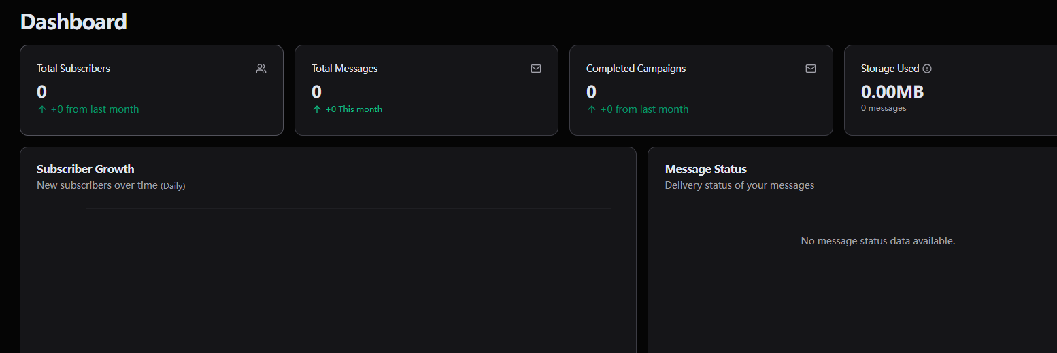Click the '0 messages' text
Image resolution: width=1057 pixels, height=353 pixels.
coord(884,108)
